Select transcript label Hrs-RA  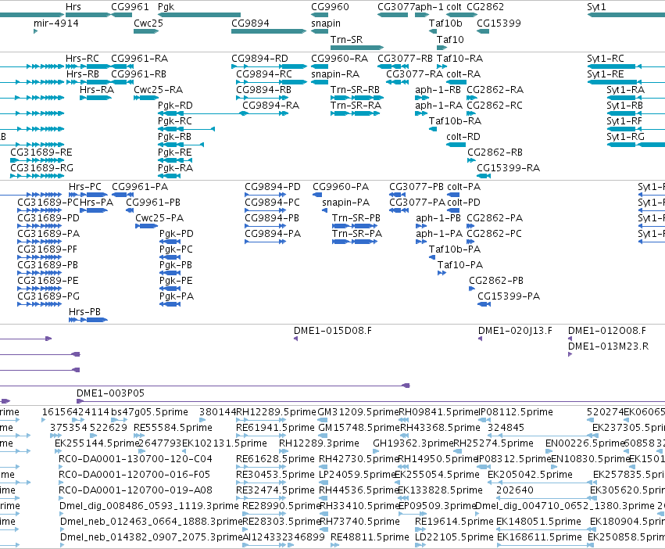click(97, 90)
